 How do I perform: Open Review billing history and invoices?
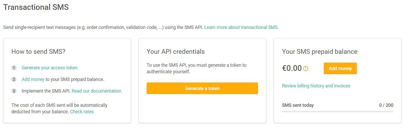tap(316, 86)
